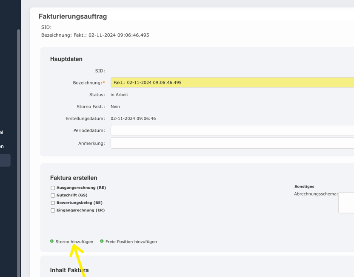Click the green plus icon beside Storno hinzufügen

[53, 242]
